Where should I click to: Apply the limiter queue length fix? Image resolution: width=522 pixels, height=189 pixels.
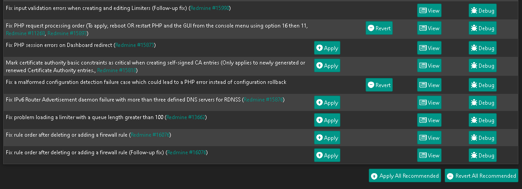click(327, 120)
